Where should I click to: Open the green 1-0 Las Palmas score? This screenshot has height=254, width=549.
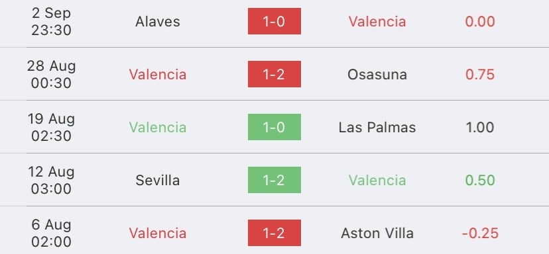point(274,127)
